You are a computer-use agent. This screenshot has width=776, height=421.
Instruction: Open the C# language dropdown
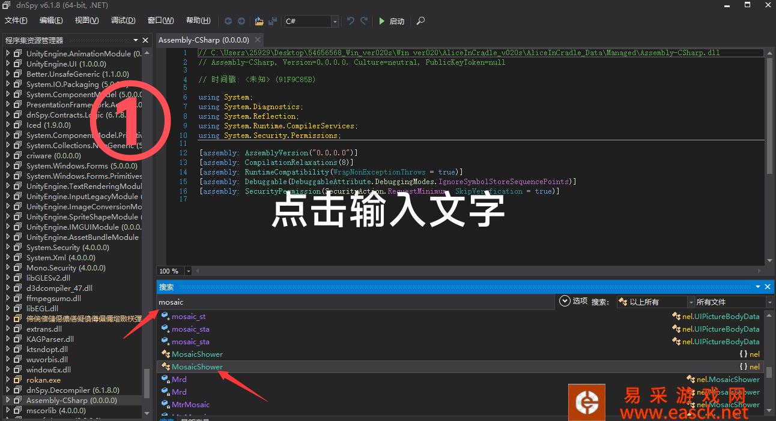(x=335, y=22)
